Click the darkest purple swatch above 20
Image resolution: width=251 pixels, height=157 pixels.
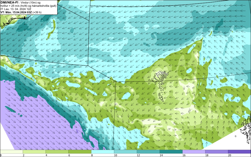click(x=239, y=151)
